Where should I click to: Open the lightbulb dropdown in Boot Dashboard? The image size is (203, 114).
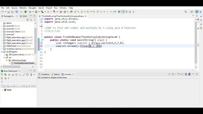coord(34,75)
